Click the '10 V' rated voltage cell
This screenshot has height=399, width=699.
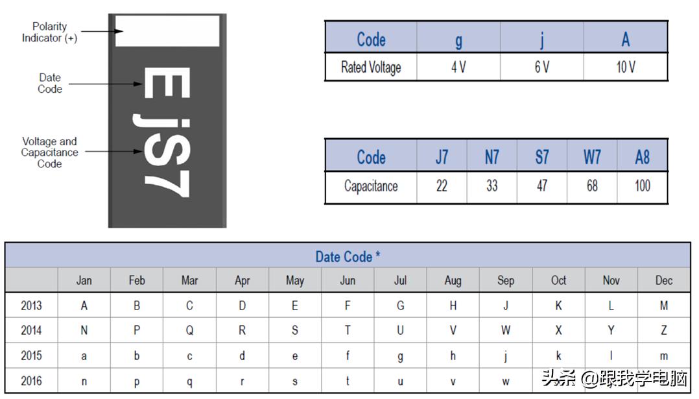point(625,67)
